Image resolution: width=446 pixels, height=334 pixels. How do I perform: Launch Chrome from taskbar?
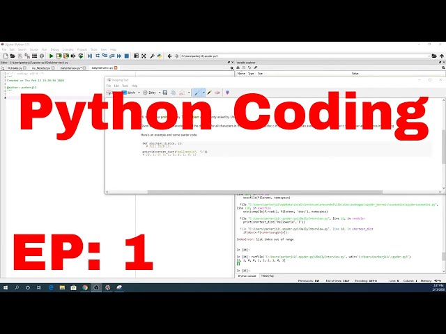point(85,287)
